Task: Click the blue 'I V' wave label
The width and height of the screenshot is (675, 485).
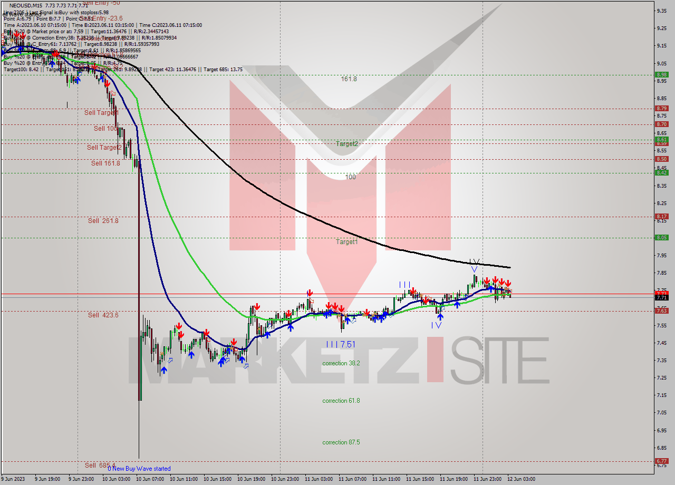Action: tap(436, 325)
